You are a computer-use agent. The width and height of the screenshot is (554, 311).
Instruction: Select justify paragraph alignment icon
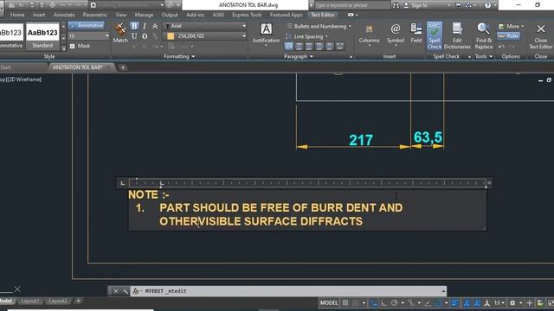click(329, 46)
